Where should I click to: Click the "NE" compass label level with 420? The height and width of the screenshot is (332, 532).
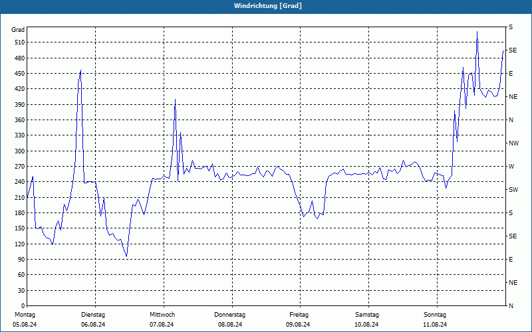513,97
